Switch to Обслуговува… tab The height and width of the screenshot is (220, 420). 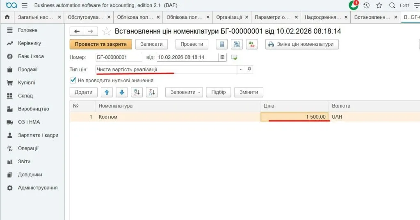[85, 17]
